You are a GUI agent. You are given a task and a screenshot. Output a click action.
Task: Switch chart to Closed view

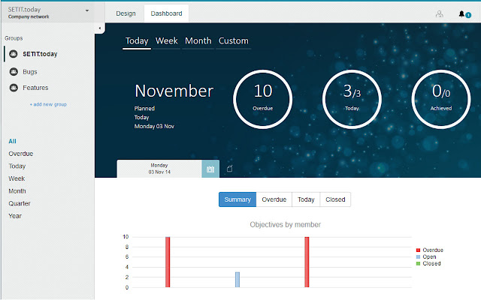pyautogui.click(x=335, y=199)
